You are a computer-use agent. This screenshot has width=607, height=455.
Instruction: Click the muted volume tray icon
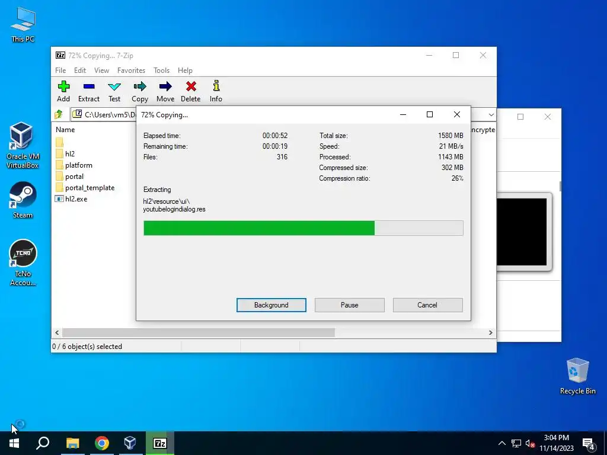pos(530,443)
